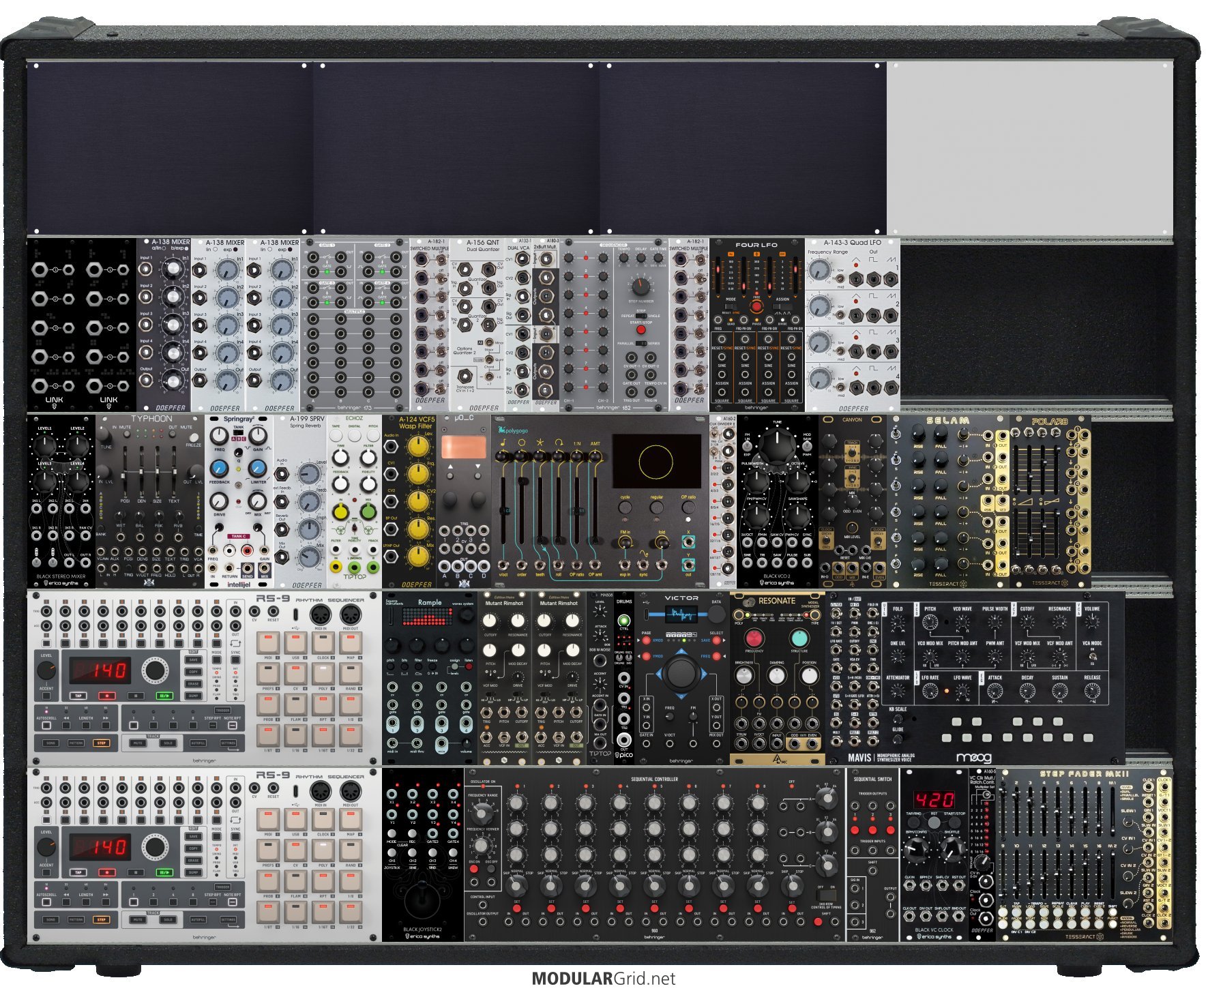Click the data wheel on the lower RS-9

tap(155, 847)
